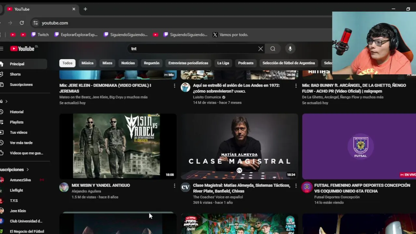
Task: Open options menu for Mix Wisin y Yandel
Action: click(x=174, y=186)
